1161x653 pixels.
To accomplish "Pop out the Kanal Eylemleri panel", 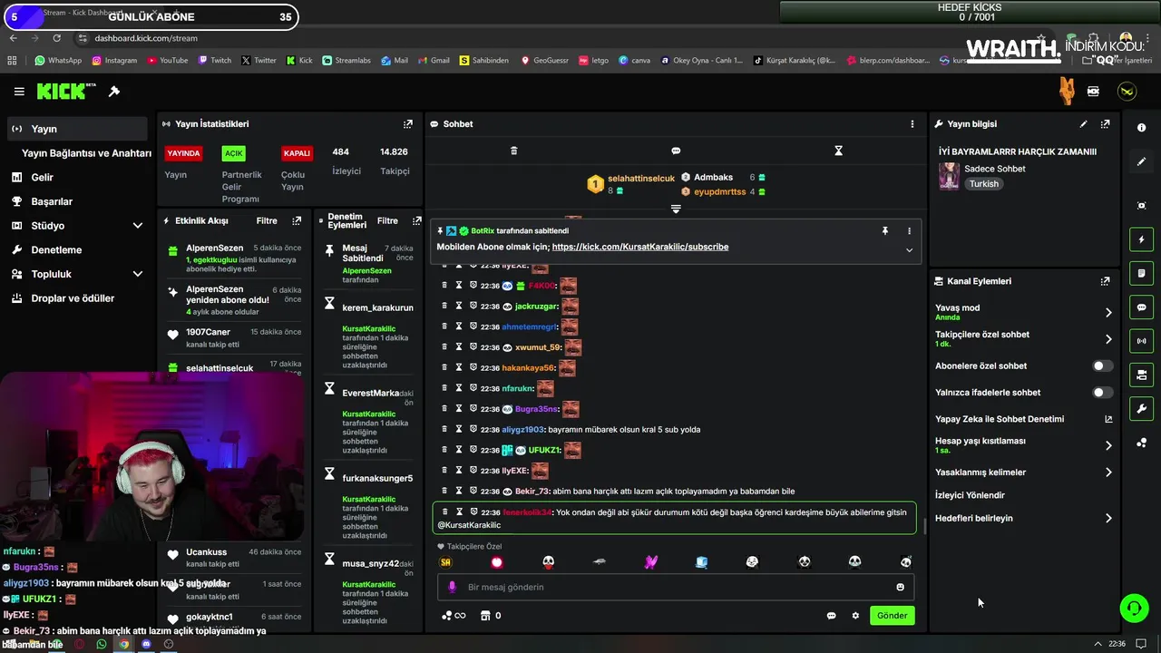I will click(x=1105, y=281).
